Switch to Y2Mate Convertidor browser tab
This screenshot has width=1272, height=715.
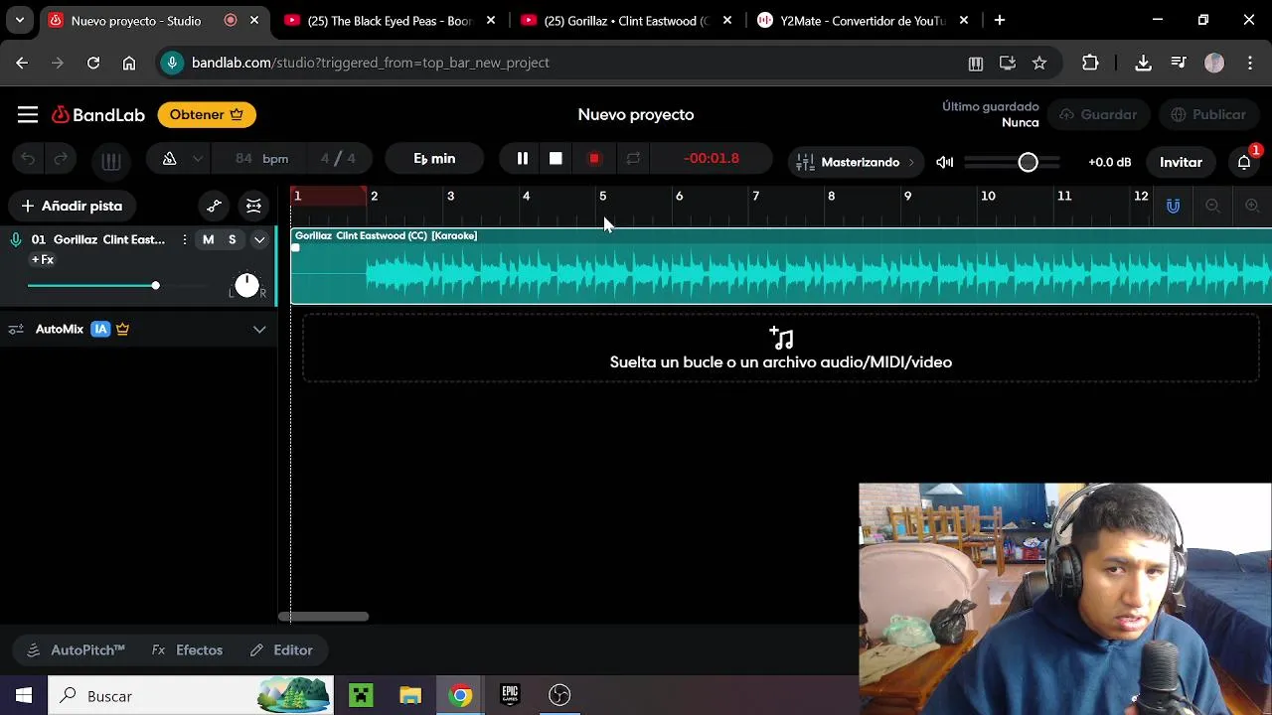click(863, 20)
